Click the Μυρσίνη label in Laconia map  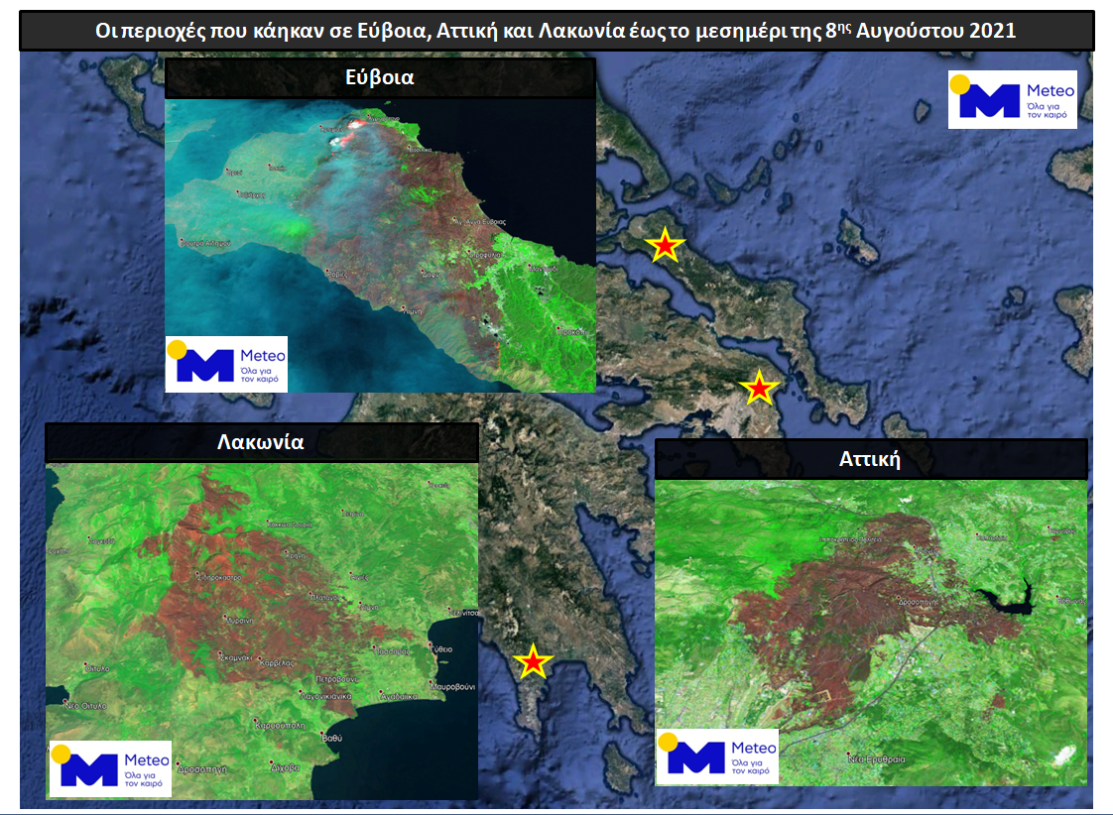241,619
